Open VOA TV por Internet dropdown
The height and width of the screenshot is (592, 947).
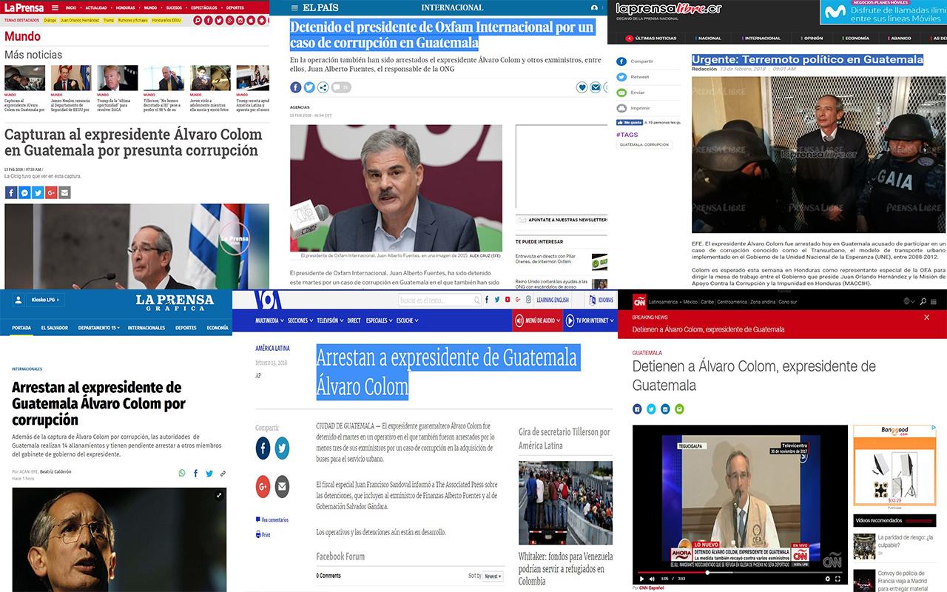[590, 320]
